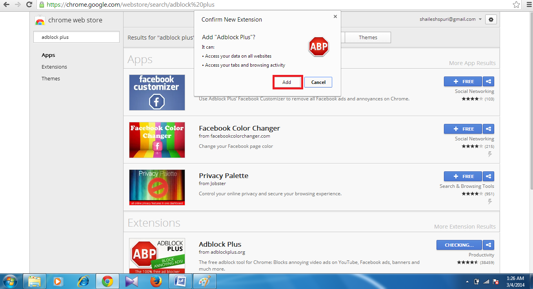Viewport: 533px width, 289px height.
Task: Click the facebook customizer thumbnail
Action: (x=157, y=93)
